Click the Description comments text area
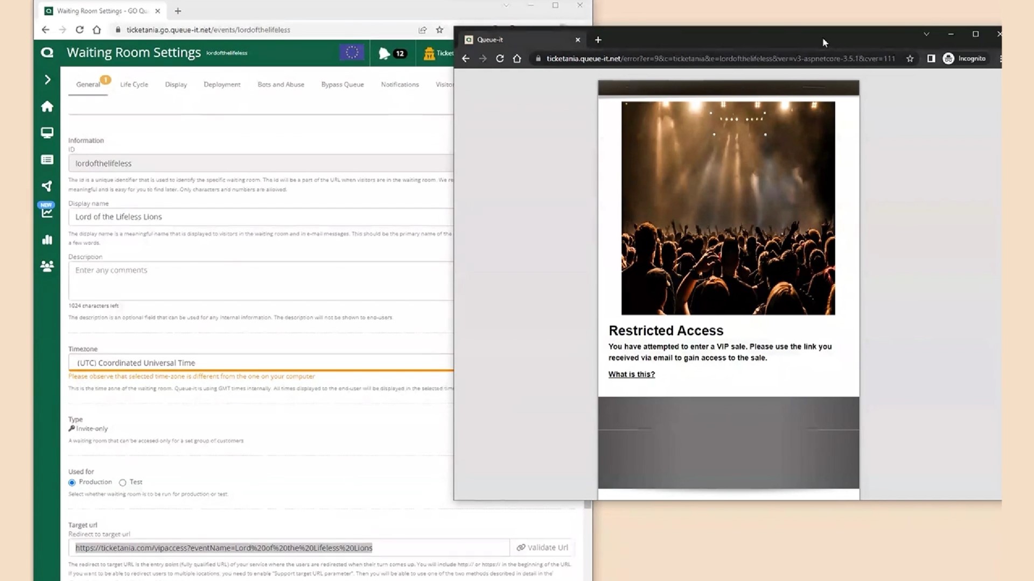Image resolution: width=1034 pixels, height=581 pixels. click(x=261, y=281)
